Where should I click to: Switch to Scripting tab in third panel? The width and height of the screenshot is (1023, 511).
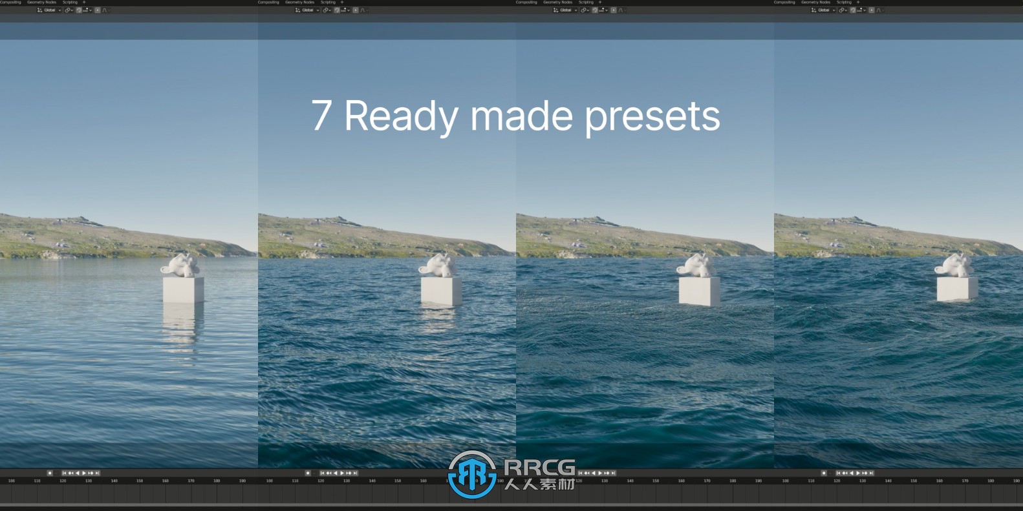click(x=586, y=2)
